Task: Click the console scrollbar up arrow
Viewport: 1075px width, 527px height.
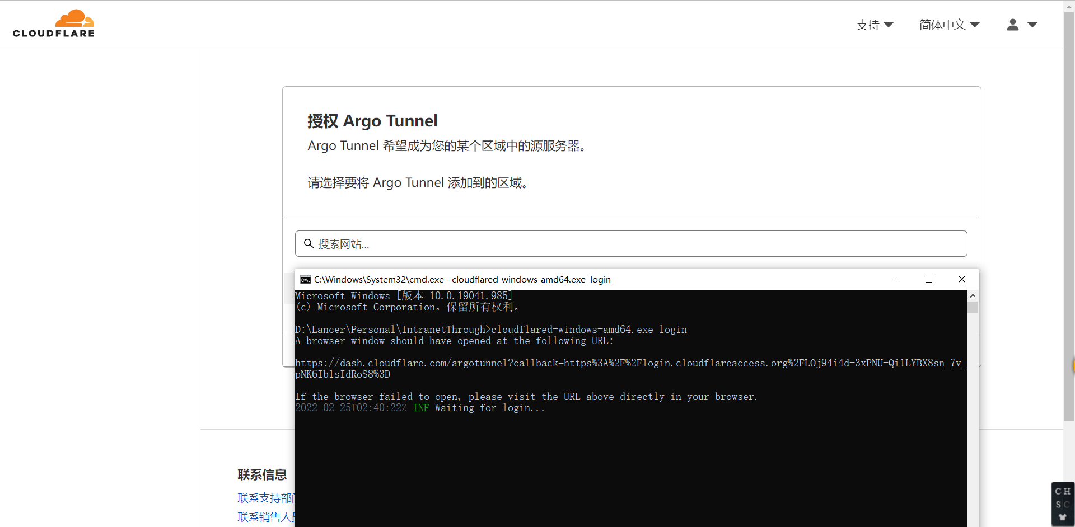Action: pyautogui.click(x=973, y=295)
